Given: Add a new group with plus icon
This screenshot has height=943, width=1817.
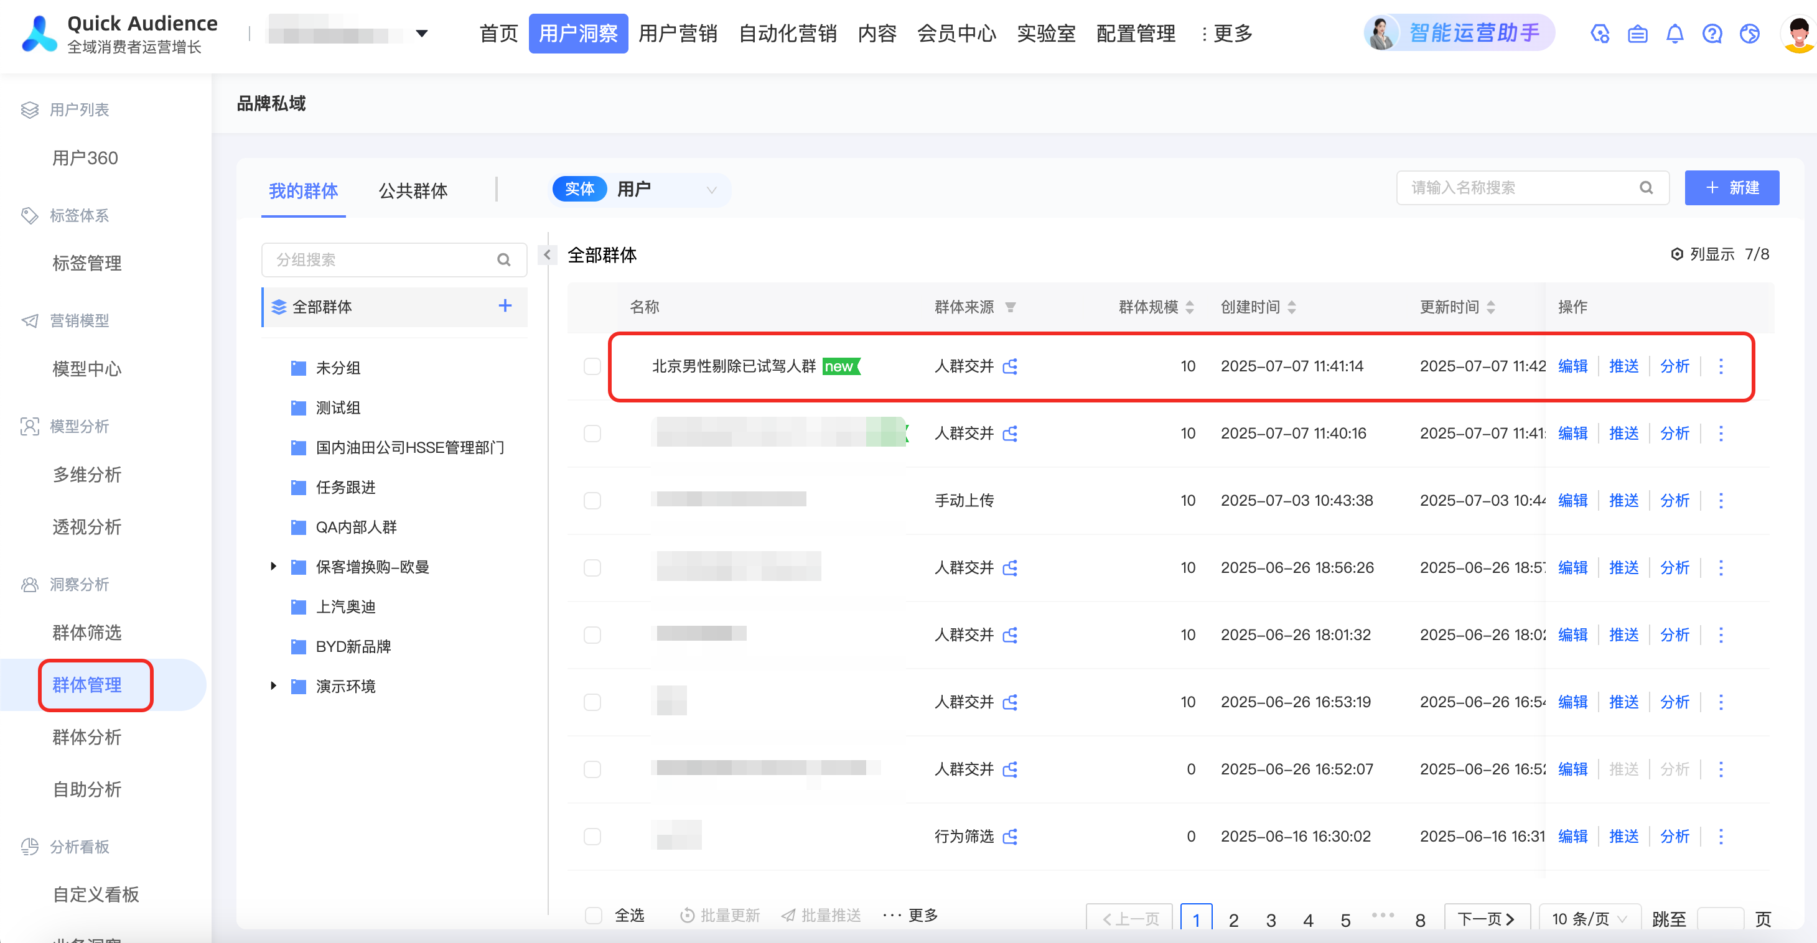Looking at the screenshot, I should 505,305.
